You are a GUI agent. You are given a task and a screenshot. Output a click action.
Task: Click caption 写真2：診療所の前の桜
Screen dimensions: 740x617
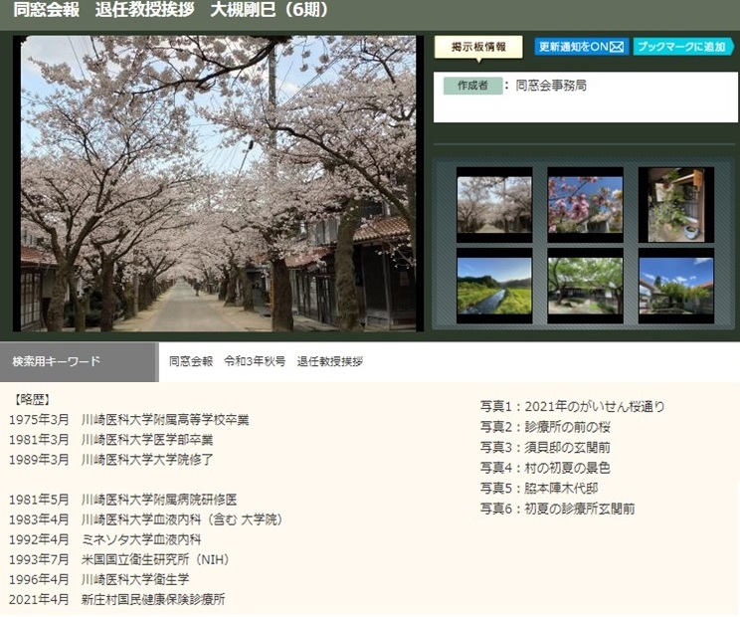545,427
